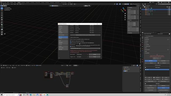This screenshot has width=171, height=96.
Task: Toggle render camera icon for Cube row
Action: click(x=170, y=10)
